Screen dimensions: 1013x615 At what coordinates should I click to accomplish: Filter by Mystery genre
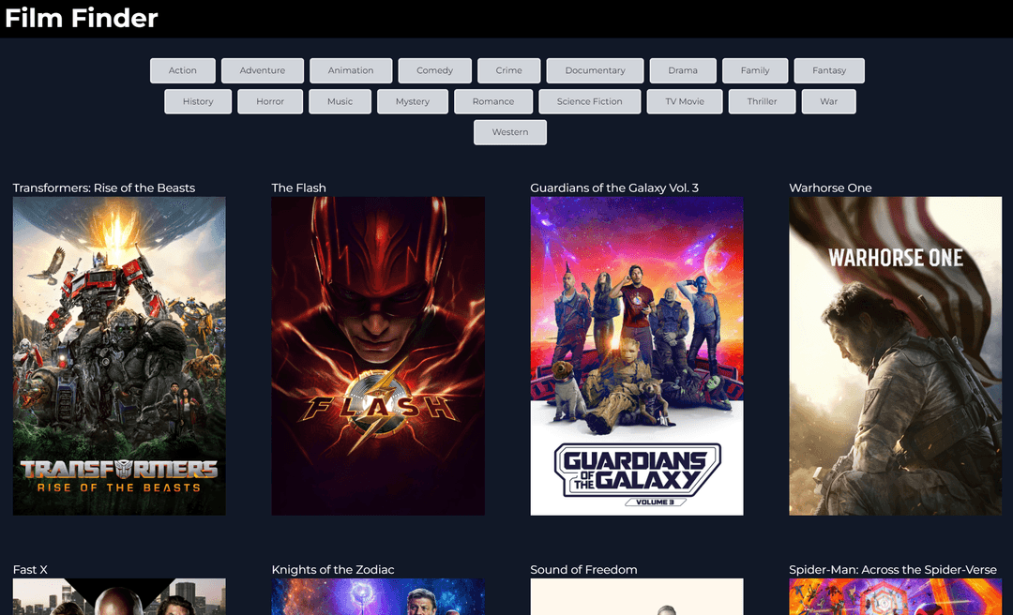point(413,101)
